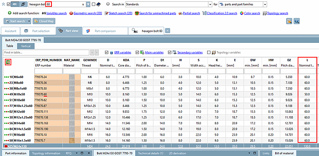Click the Start search button
The width and height of the screenshot is (319, 156).
point(15,21)
